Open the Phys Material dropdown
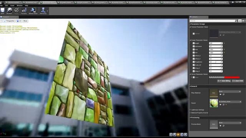 pyautogui.click(x=230, y=91)
